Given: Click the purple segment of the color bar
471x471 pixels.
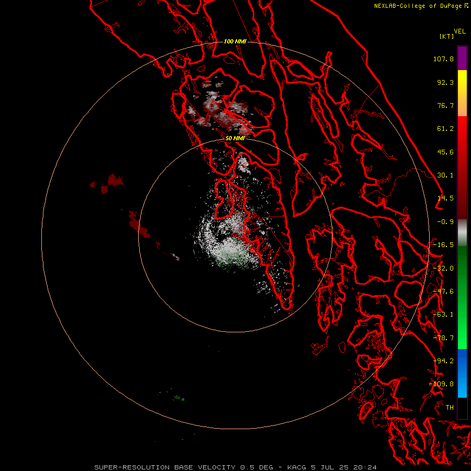Looking at the screenshot, I should tap(462, 58).
